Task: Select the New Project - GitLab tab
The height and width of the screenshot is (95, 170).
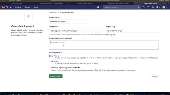Action: tap(151, 3)
